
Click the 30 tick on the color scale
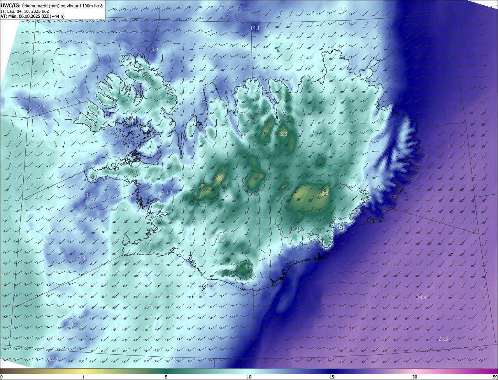click(415, 377)
